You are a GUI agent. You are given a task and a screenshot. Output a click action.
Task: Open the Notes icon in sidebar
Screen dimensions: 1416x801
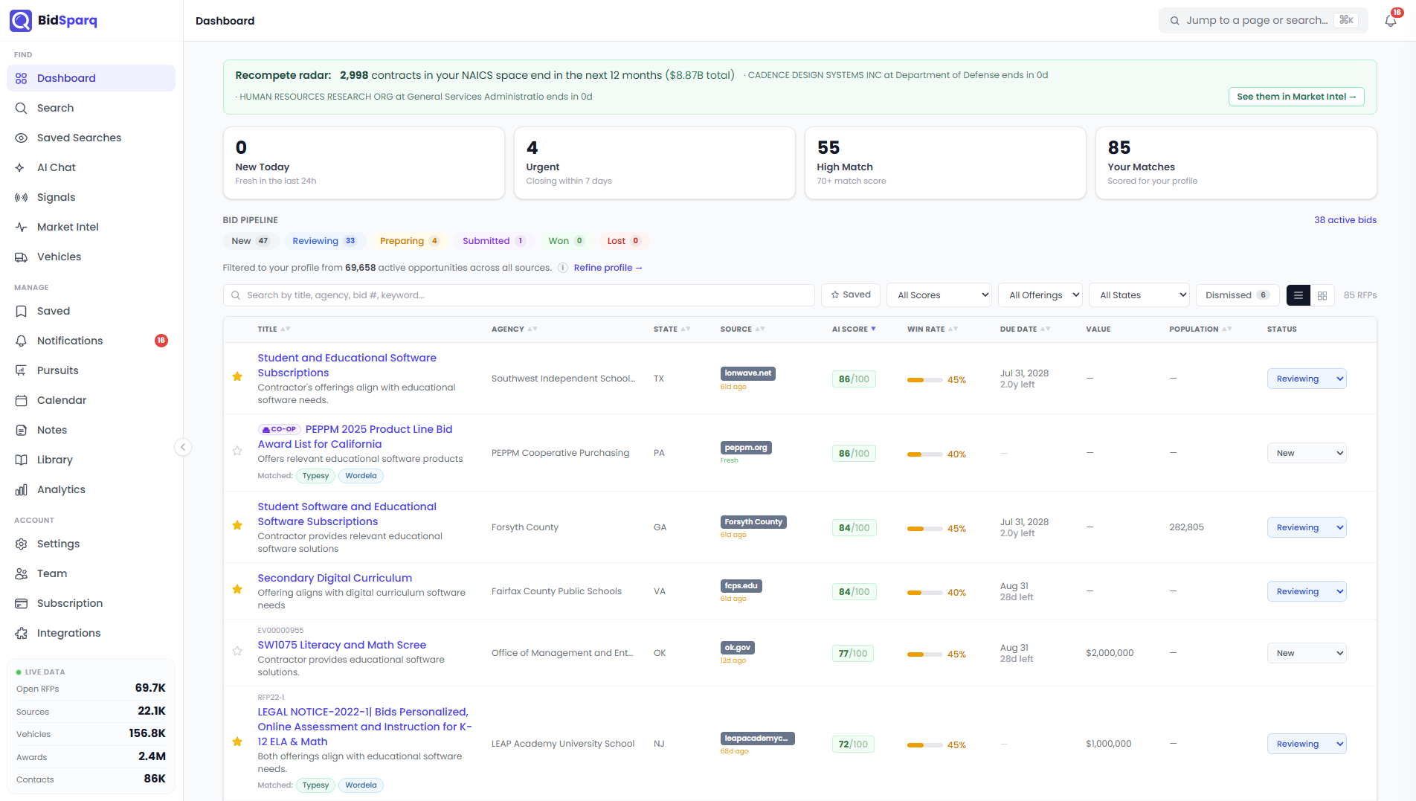[21, 430]
